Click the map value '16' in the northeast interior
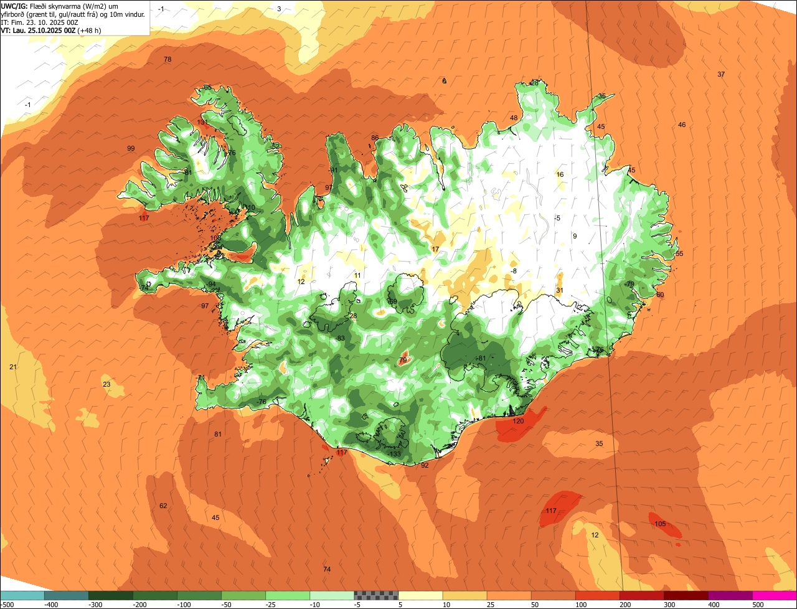797x609 pixels. click(x=560, y=174)
